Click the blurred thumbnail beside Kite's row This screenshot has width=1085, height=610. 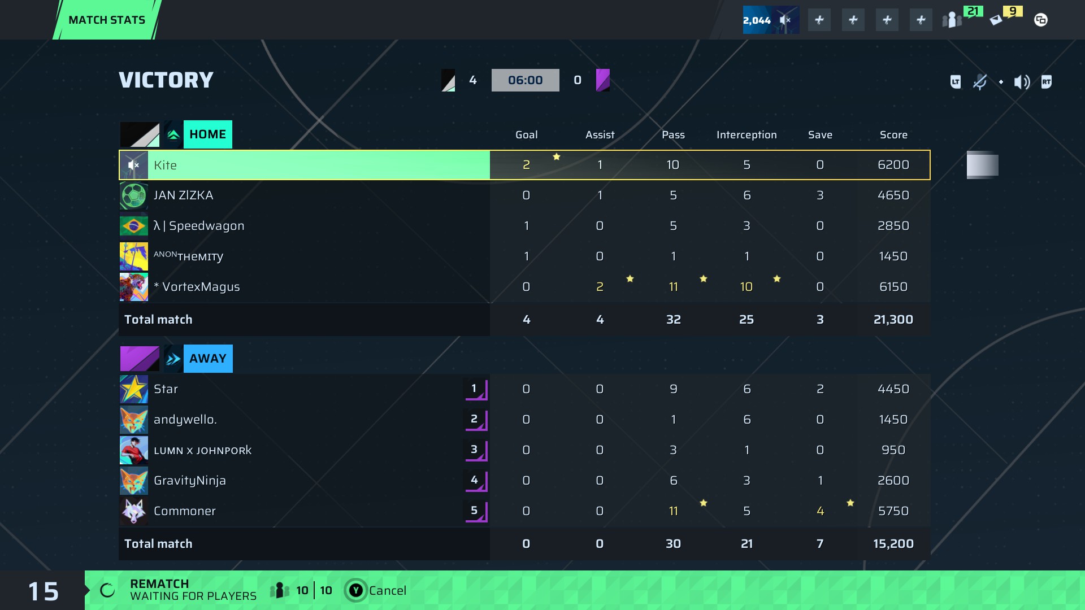tap(982, 165)
